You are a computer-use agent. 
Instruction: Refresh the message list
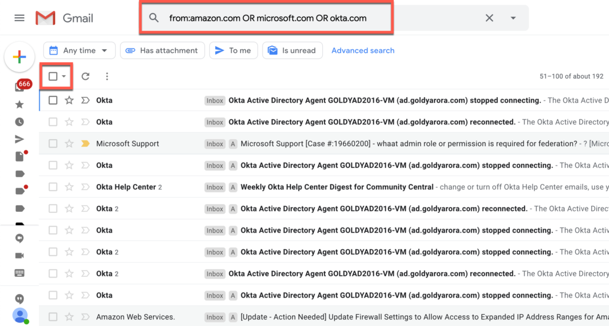coord(86,76)
